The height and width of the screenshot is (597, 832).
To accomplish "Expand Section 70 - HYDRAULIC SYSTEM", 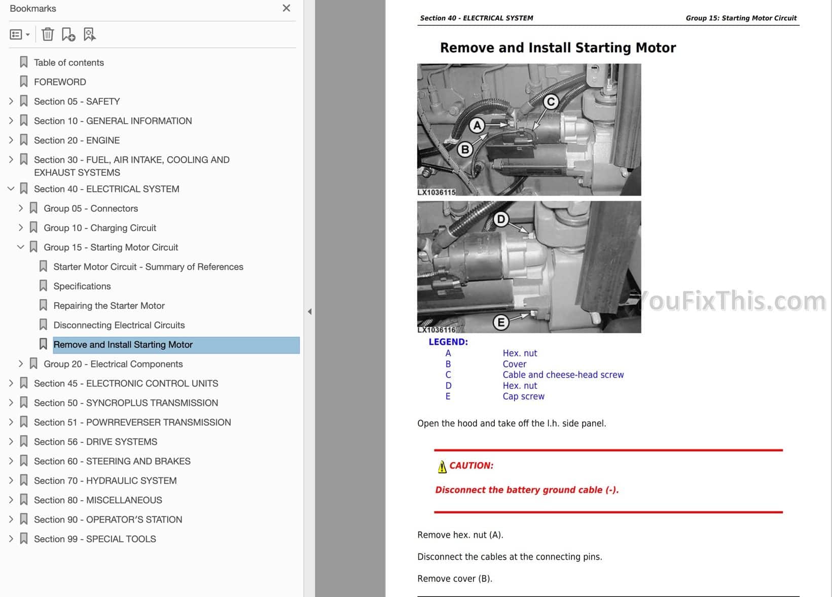I will tap(11, 480).
